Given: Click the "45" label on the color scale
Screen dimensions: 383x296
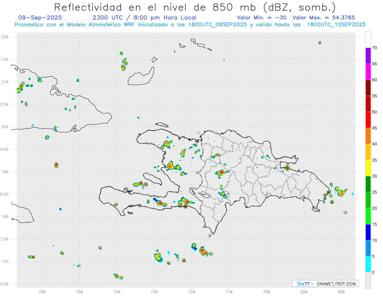Looking at the screenshot, I should click(374, 128).
